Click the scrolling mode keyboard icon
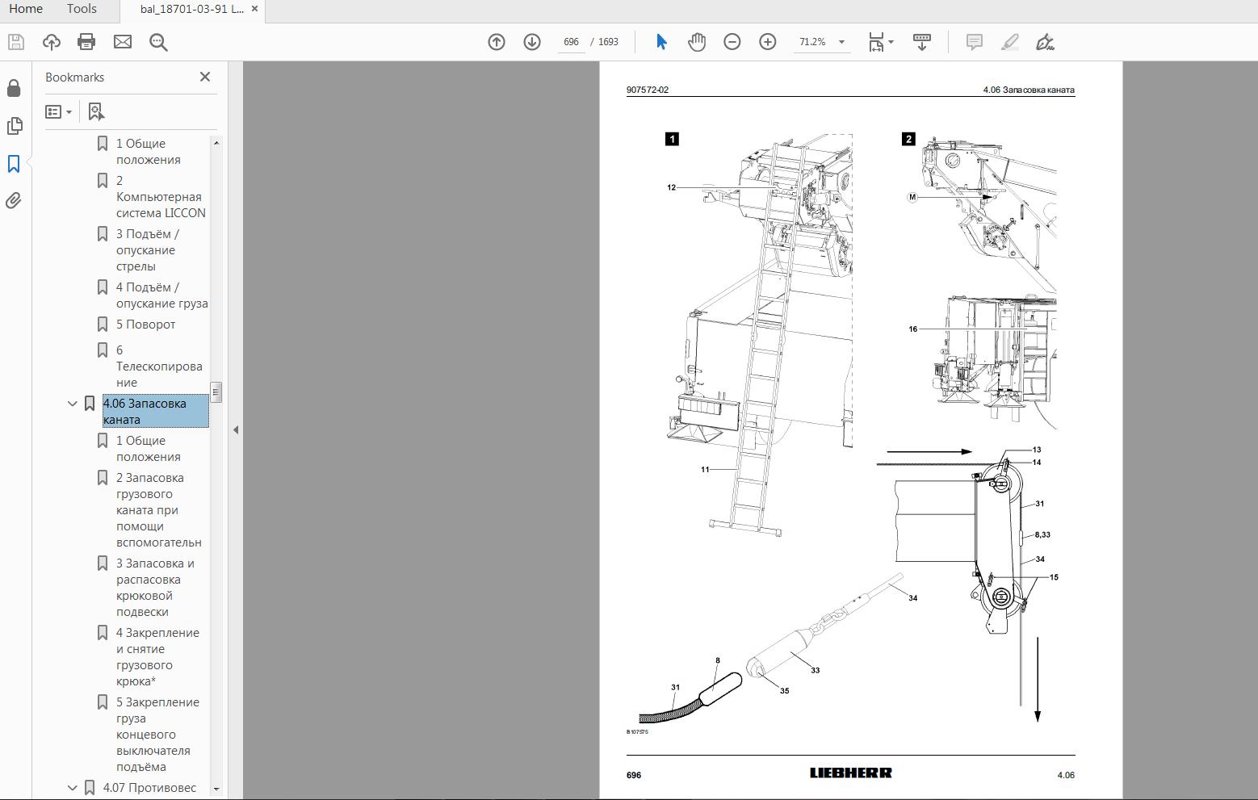Image resolution: width=1258 pixels, height=800 pixels. point(922,42)
